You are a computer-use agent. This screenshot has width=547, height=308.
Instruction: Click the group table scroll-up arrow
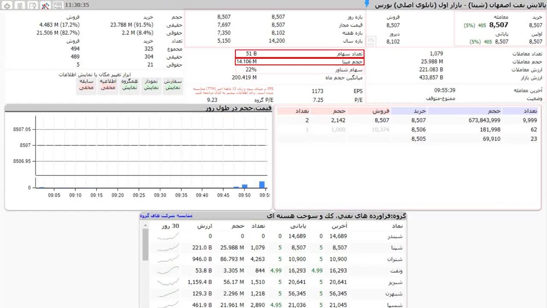145,225
